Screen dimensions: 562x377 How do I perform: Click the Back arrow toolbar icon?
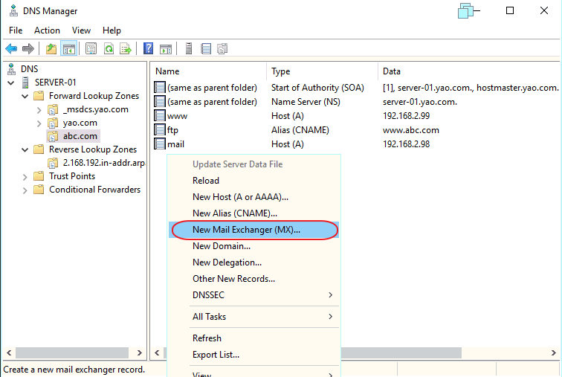pos(11,49)
